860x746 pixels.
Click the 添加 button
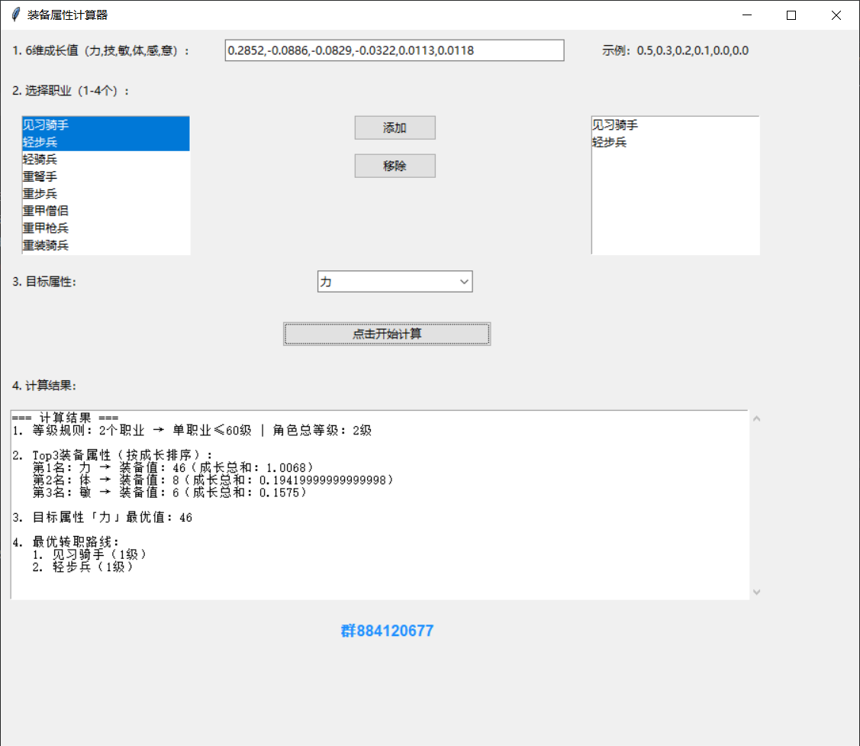pos(395,128)
